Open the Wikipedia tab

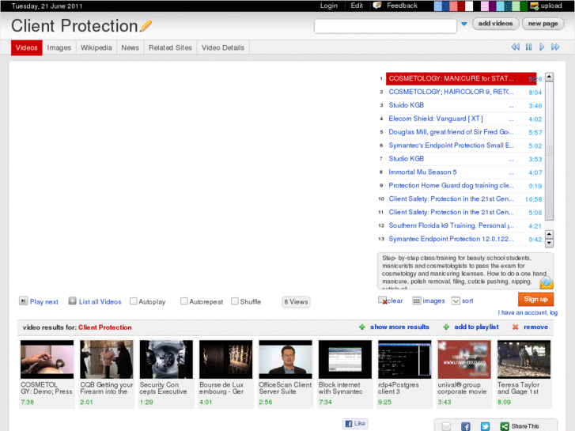[96, 47]
